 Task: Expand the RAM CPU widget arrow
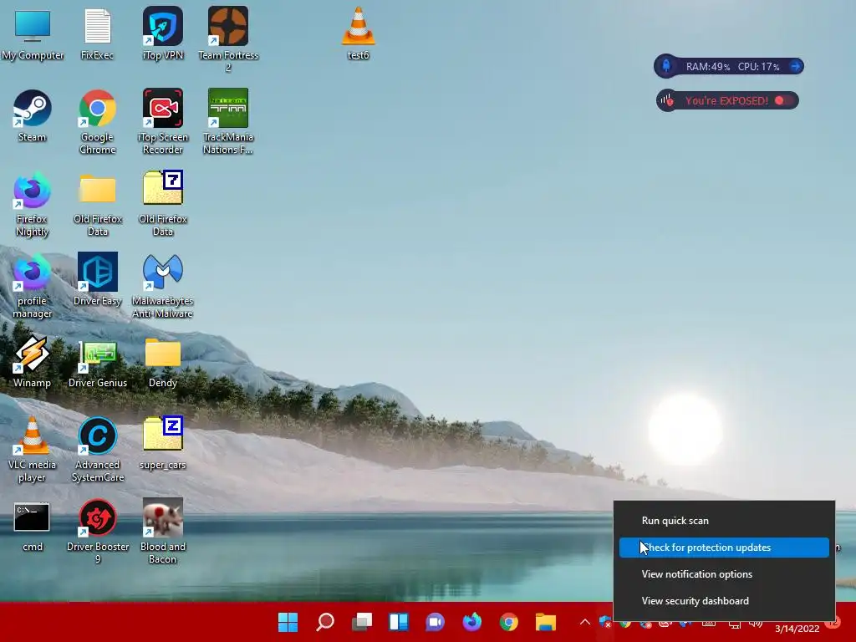pyautogui.click(x=796, y=66)
